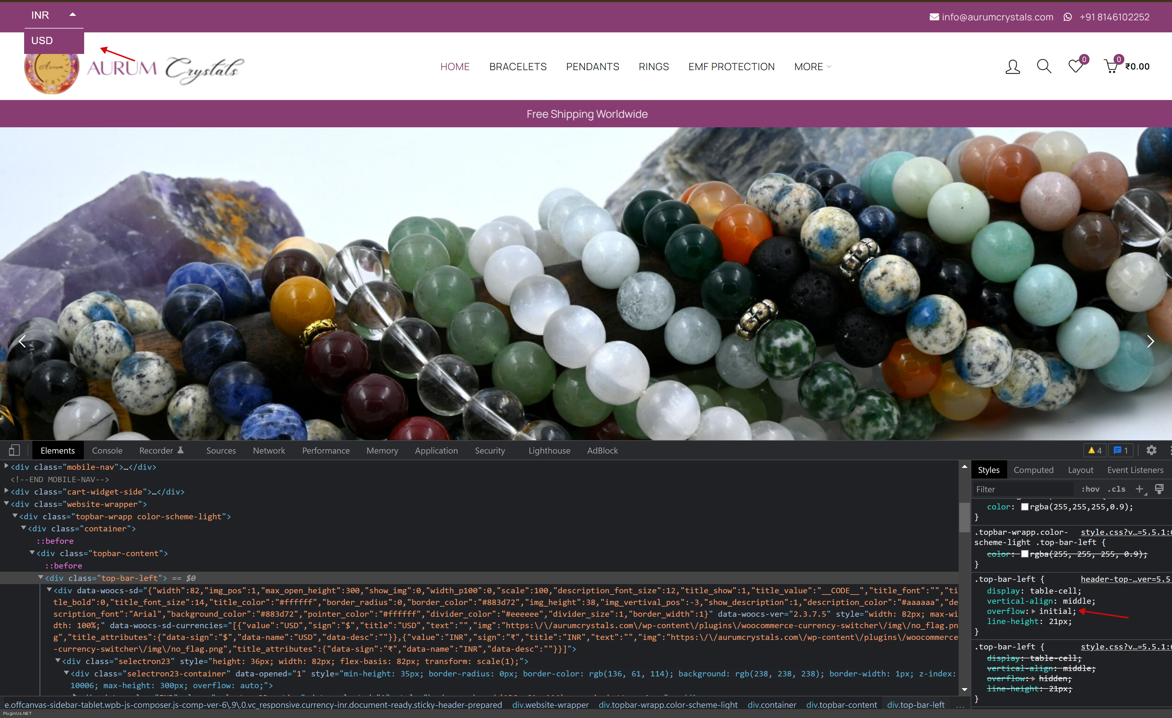This screenshot has height=718, width=1172.
Task: Click the user account icon
Action: coord(1012,67)
